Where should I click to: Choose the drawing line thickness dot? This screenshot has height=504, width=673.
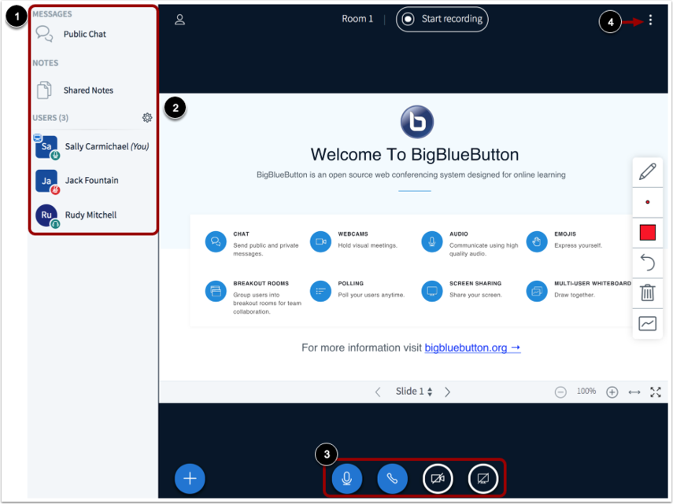click(x=647, y=202)
